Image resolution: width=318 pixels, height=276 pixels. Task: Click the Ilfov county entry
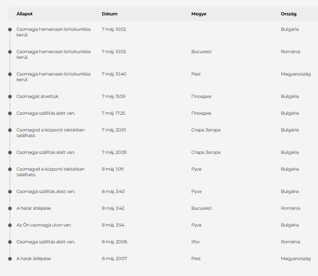[197, 242]
